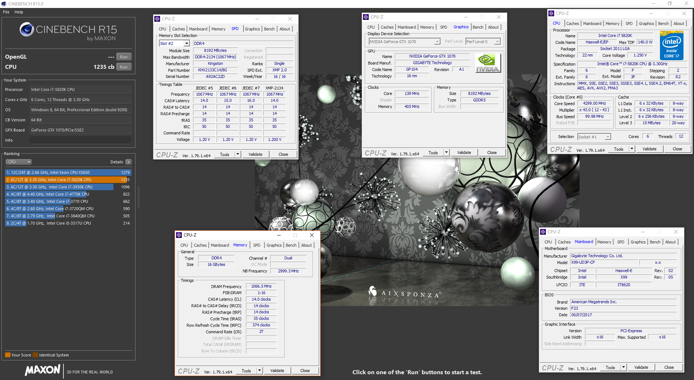The width and height of the screenshot is (694, 380).
Task: Click the CPU-Z title icon of Graphics window
Action: pos(366,17)
